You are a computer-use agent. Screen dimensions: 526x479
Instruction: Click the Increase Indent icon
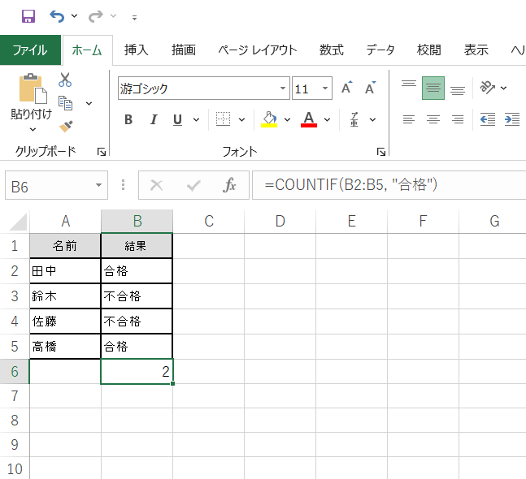point(511,119)
